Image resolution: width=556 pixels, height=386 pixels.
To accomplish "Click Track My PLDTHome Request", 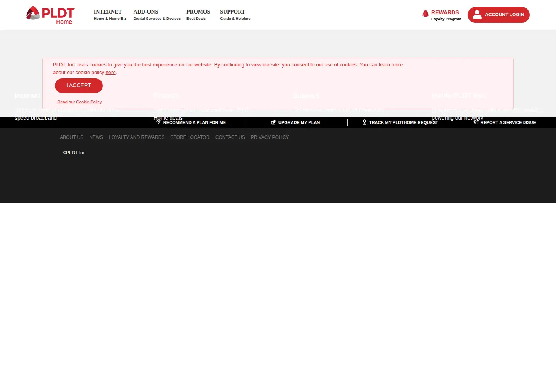I will [x=400, y=122].
